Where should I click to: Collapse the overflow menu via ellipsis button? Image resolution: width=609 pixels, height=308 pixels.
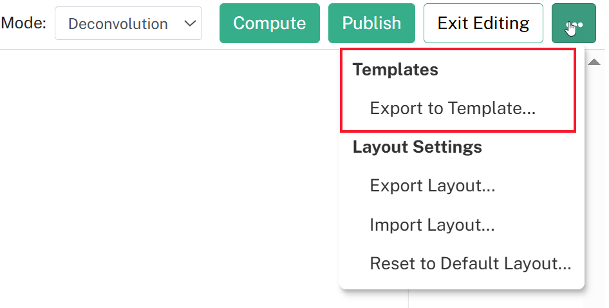coord(574,23)
